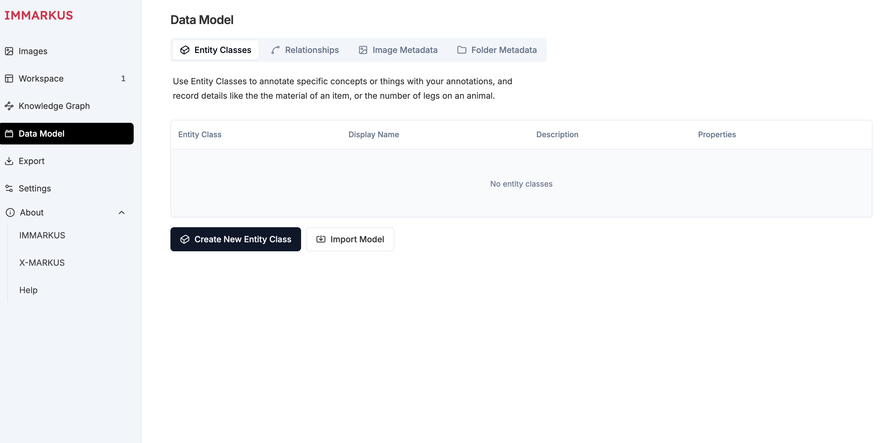Click cube icon in Create New Entity Class button
Image resolution: width=896 pixels, height=443 pixels.
tap(185, 239)
